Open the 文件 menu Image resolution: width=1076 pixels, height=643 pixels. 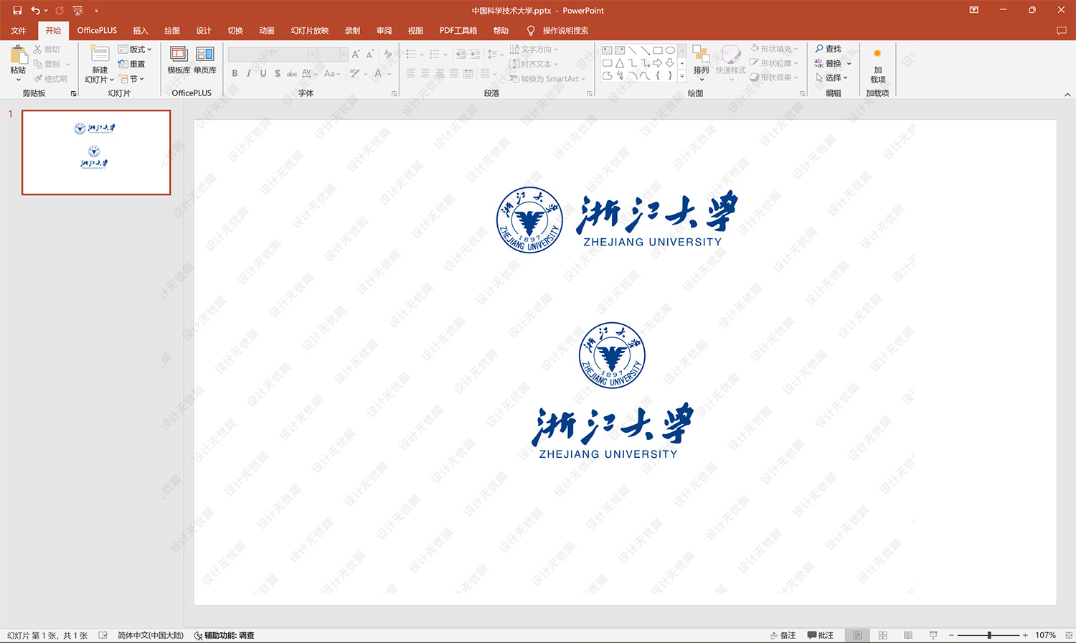click(x=19, y=30)
